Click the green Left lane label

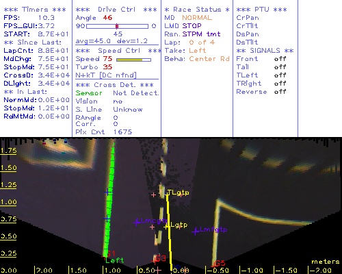115,260
